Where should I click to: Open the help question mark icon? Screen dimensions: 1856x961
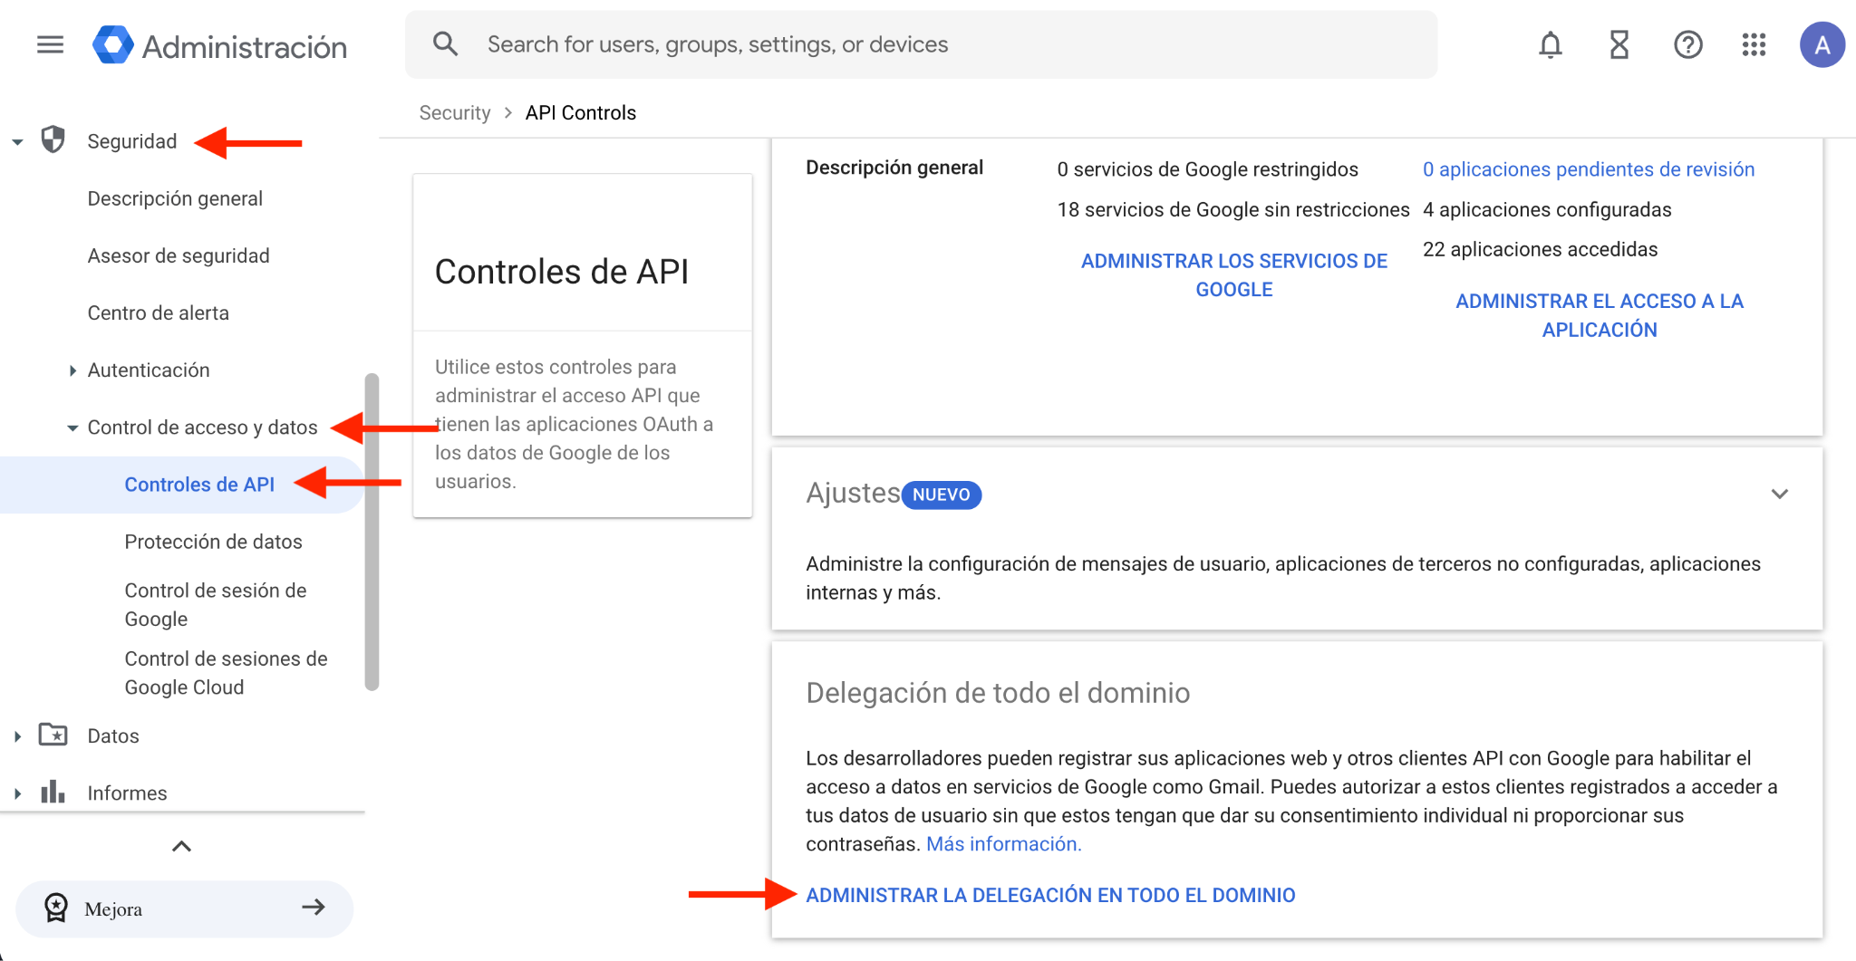point(1687,44)
